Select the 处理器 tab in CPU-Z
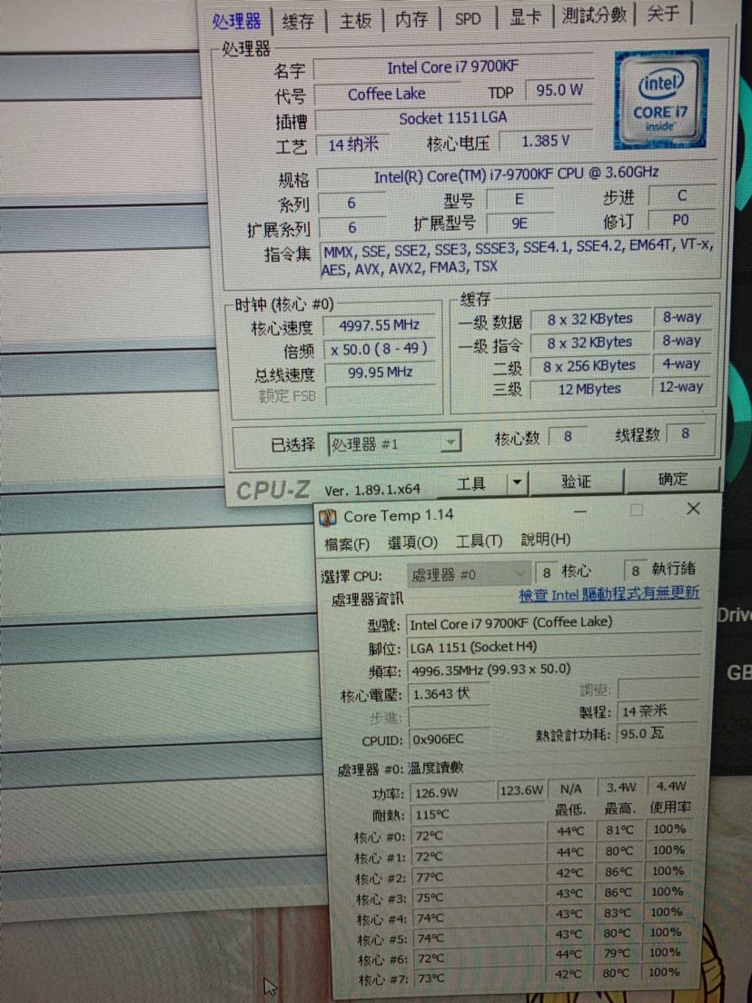This screenshot has width=752, height=1003. coord(237,21)
